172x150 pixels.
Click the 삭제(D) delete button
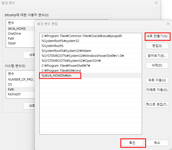pos(157,65)
